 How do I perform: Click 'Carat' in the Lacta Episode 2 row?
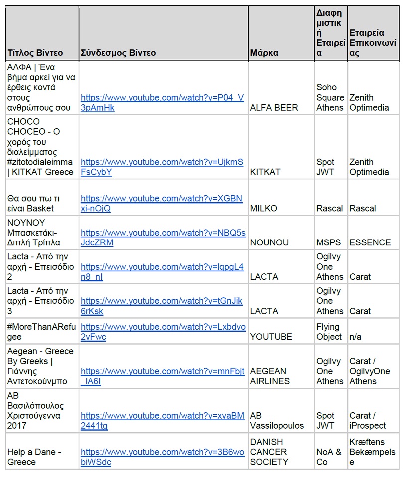pos(360,277)
